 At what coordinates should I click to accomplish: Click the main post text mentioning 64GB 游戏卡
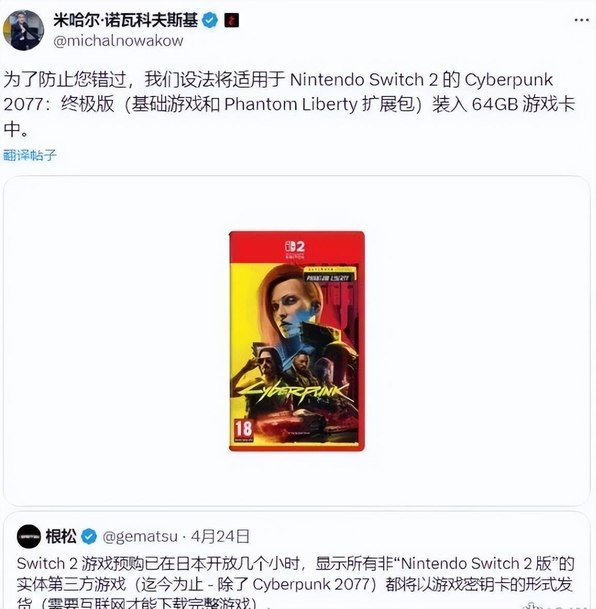[290, 104]
